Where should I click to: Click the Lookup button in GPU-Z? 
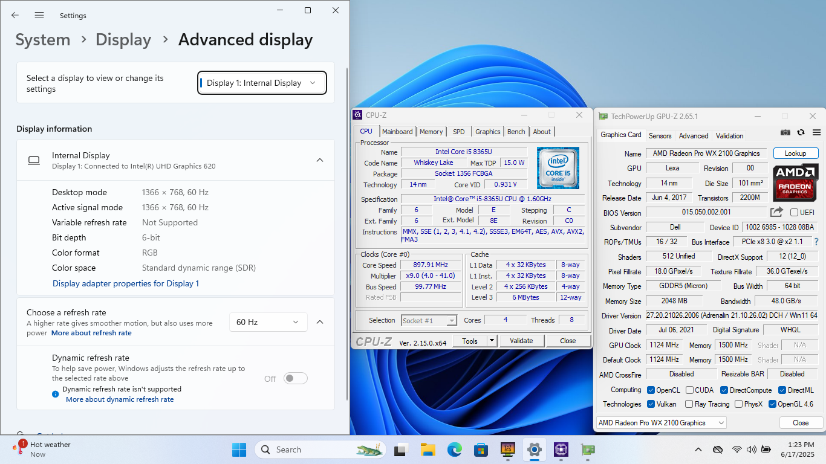pyautogui.click(x=795, y=153)
